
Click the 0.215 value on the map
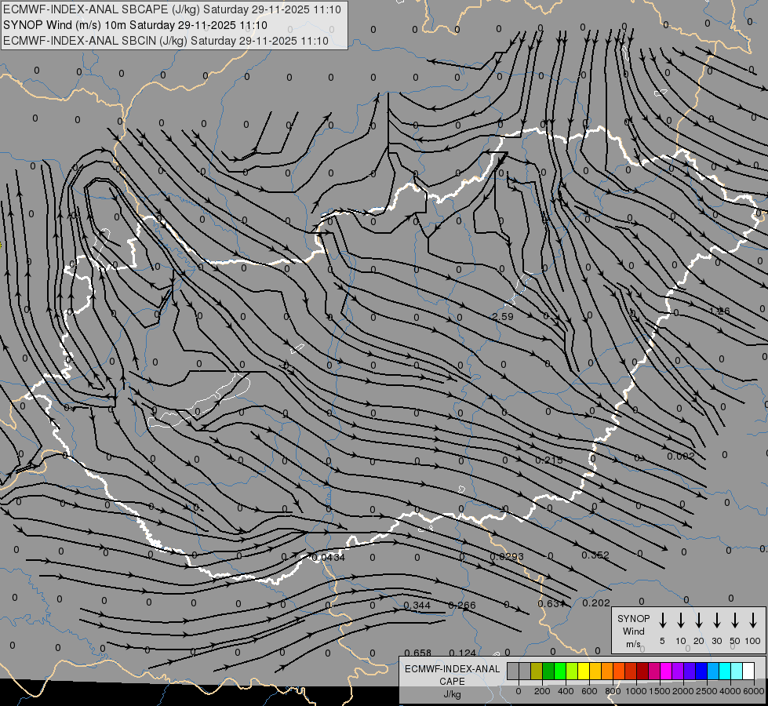click(549, 460)
